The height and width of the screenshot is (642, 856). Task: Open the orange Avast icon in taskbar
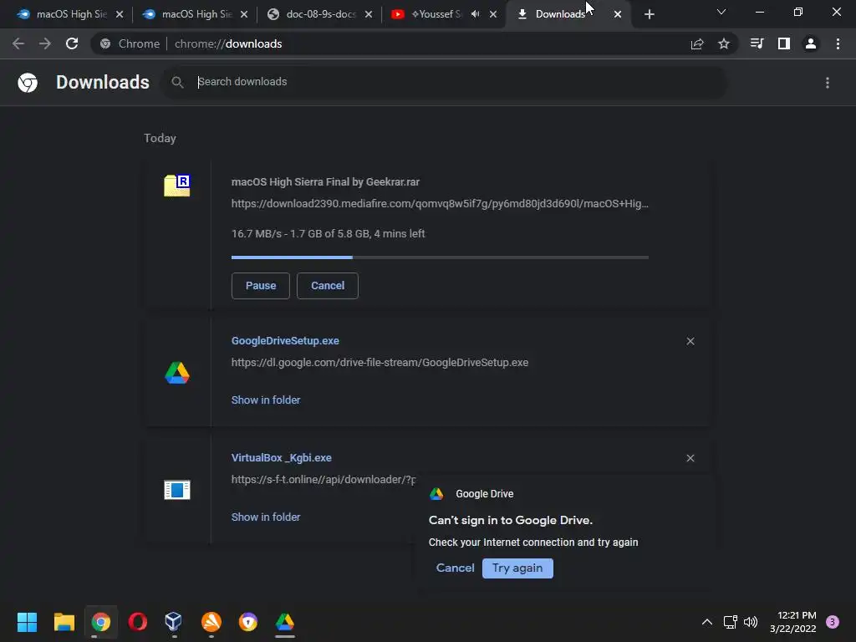tap(211, 622)
